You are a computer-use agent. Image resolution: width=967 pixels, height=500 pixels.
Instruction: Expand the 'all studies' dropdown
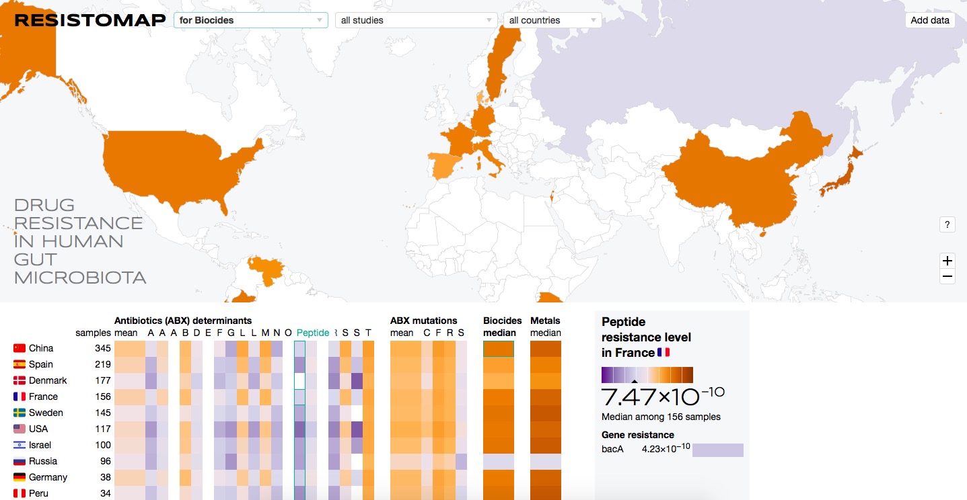pos(416,20)
